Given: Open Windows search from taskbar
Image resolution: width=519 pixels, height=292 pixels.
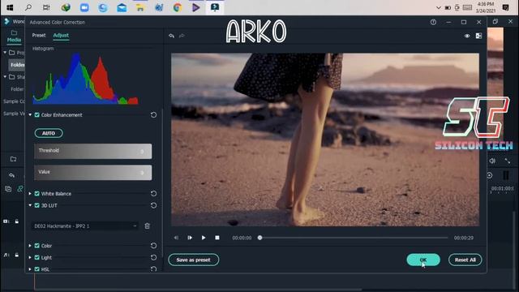Looking at the screenshot, I should pyautogui.click(x=28, y=7).
